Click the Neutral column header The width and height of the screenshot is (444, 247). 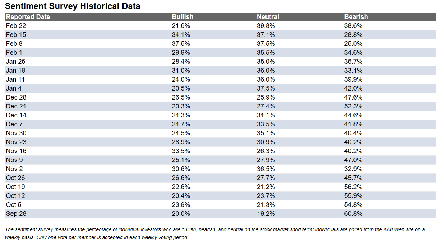268,17
